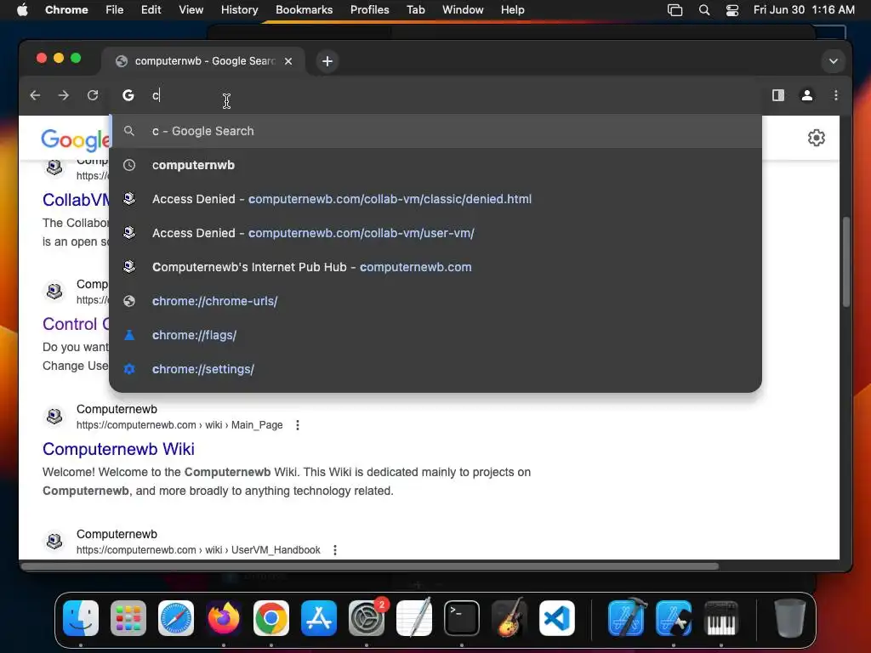
Task: Open the Tab menu
Action: coord(415,10)
